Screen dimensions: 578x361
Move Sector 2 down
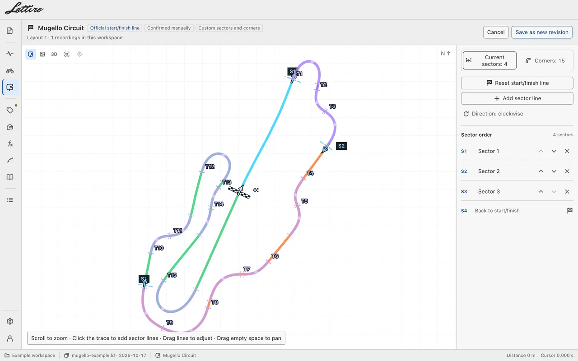(554, 171)
